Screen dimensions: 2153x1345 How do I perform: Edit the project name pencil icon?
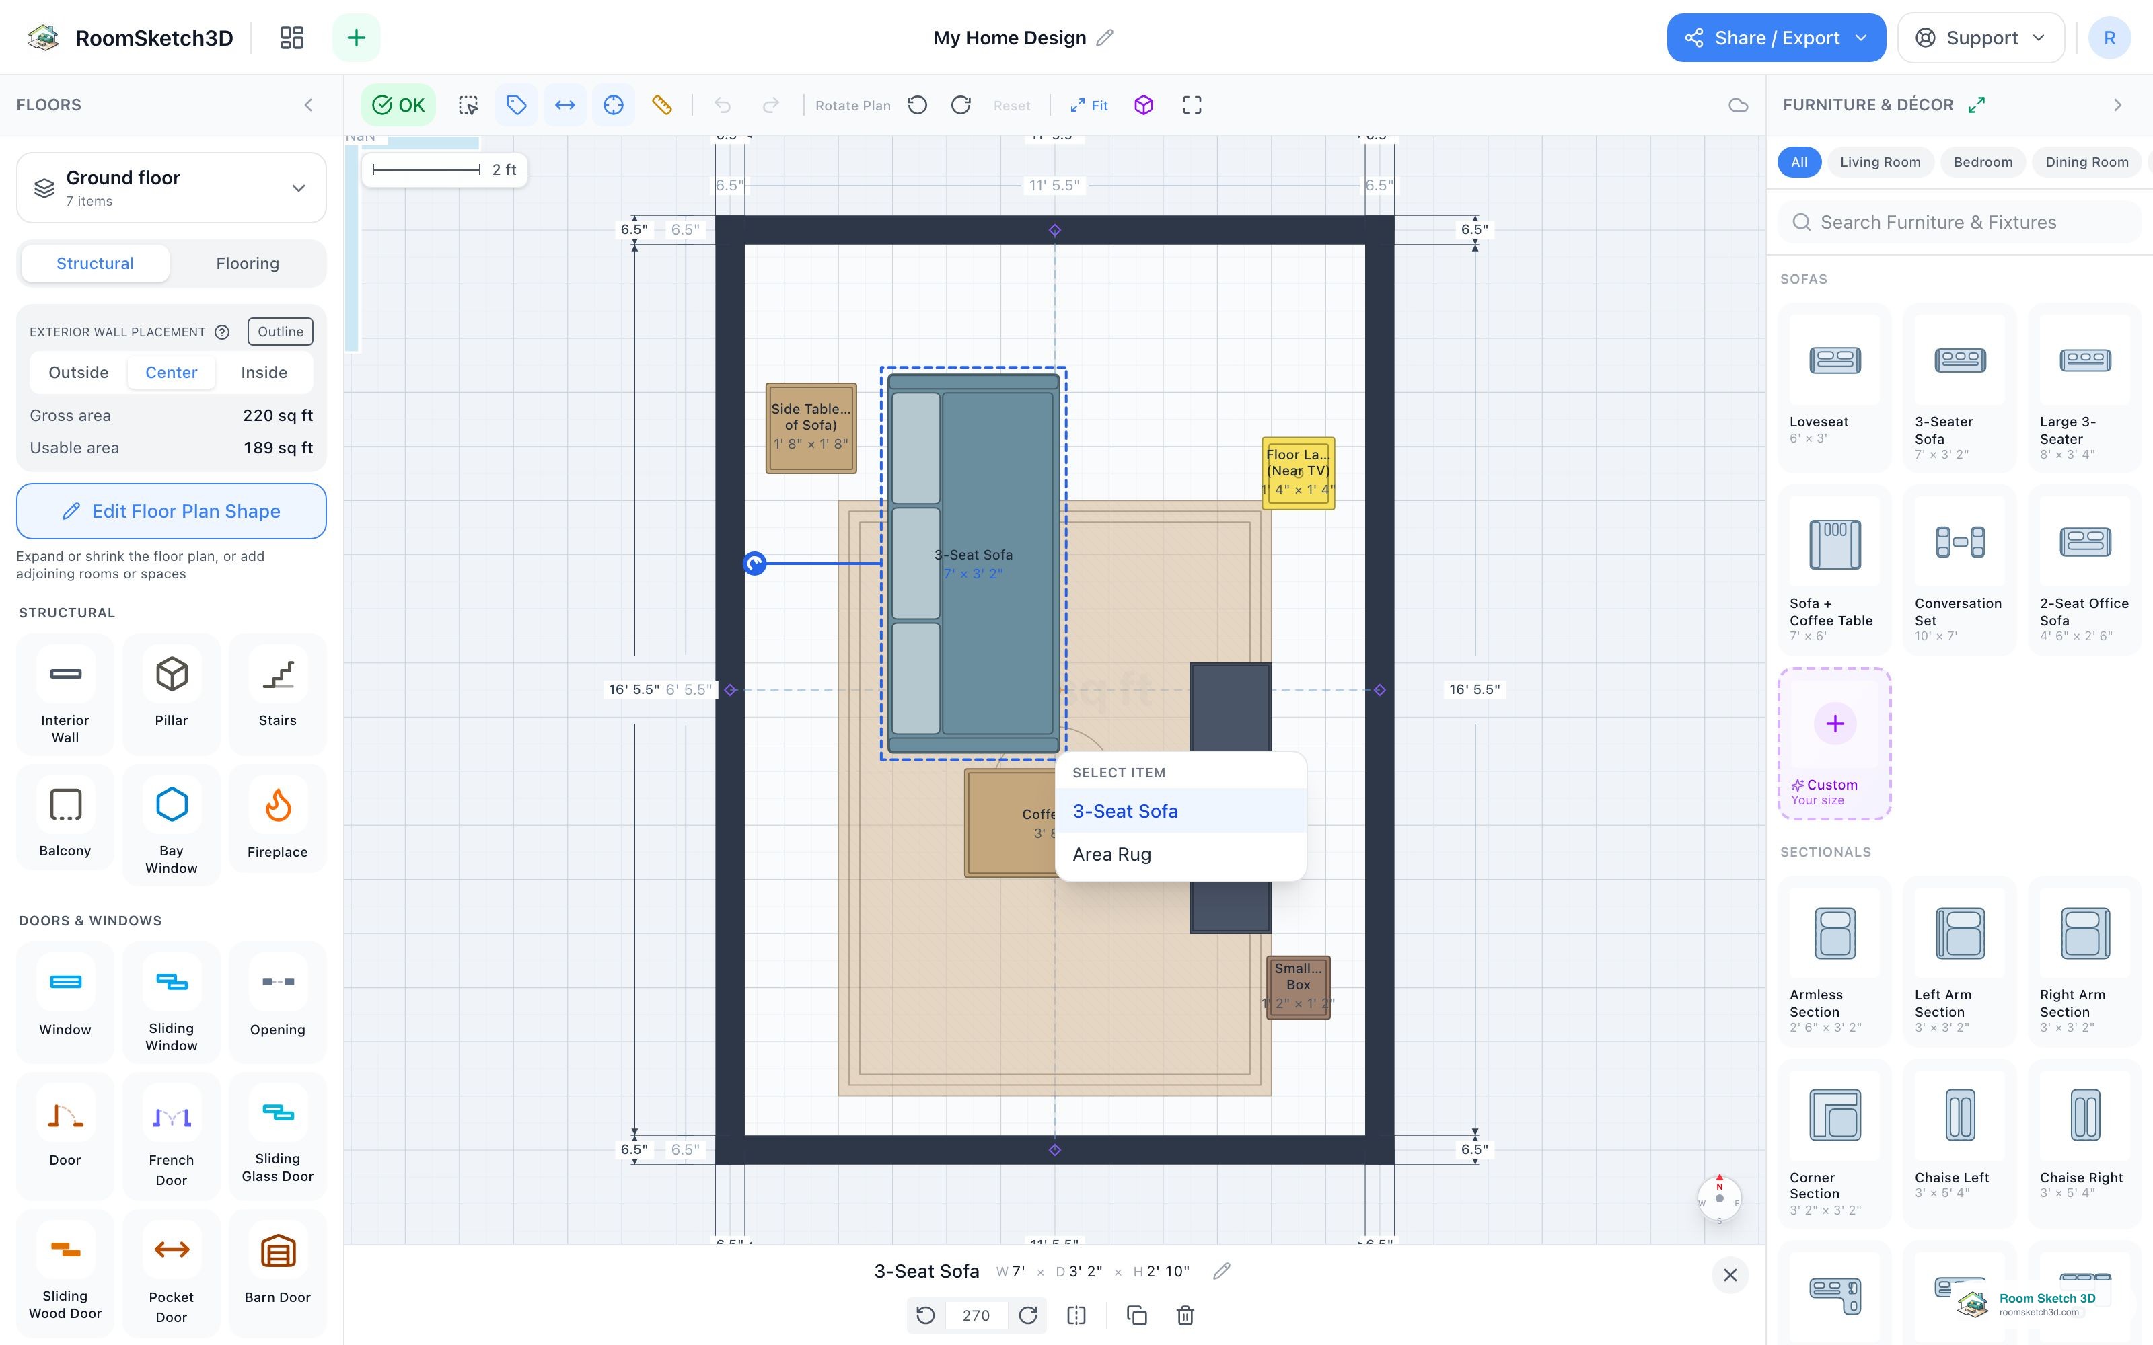tap(1104, 38)
